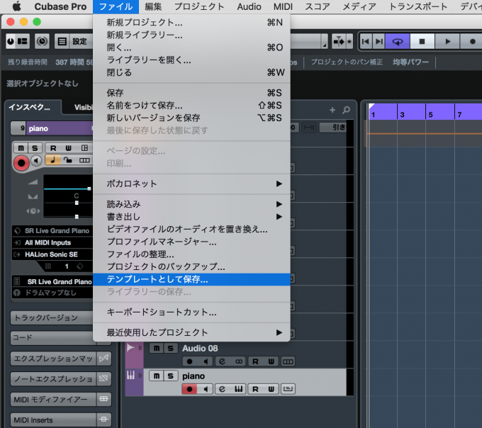Toggle track lock icon in inspector

tap(68, 160)
